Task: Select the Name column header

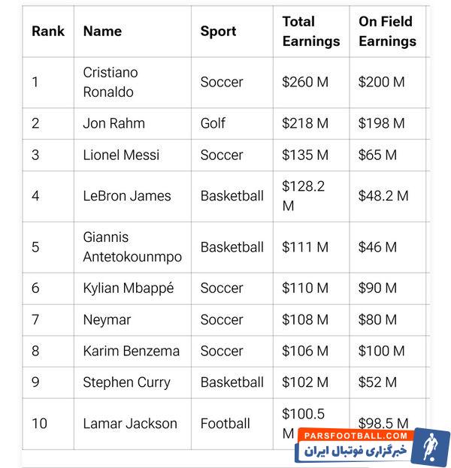Action: coord(102,32)
